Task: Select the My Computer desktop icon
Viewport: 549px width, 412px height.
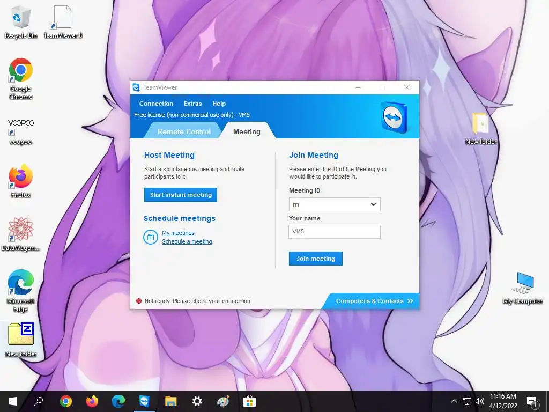Action: coord(522,288)
